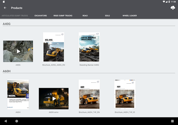This screenshot has height=125, width=178.
Task: Open the Road tab
Action: pos(85,16)
